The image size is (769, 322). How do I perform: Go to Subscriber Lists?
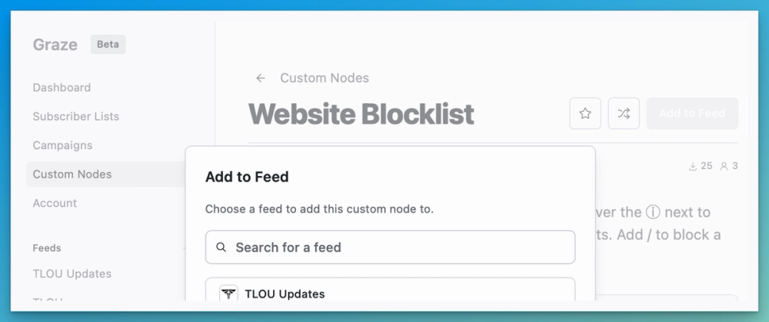(x=75, y=117)
